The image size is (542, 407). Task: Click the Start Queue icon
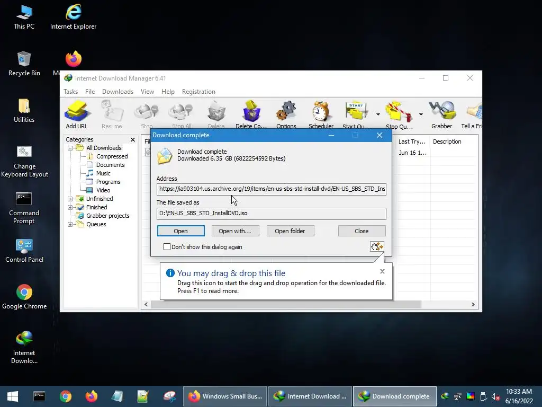tap(356, 114)
